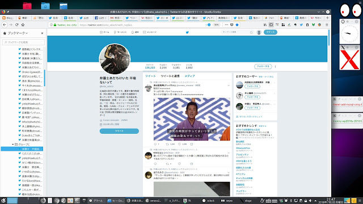This screenshot has width=363, height=204.
Task: Retweet the second tweet via retweet icon
Action: point(167,164)
